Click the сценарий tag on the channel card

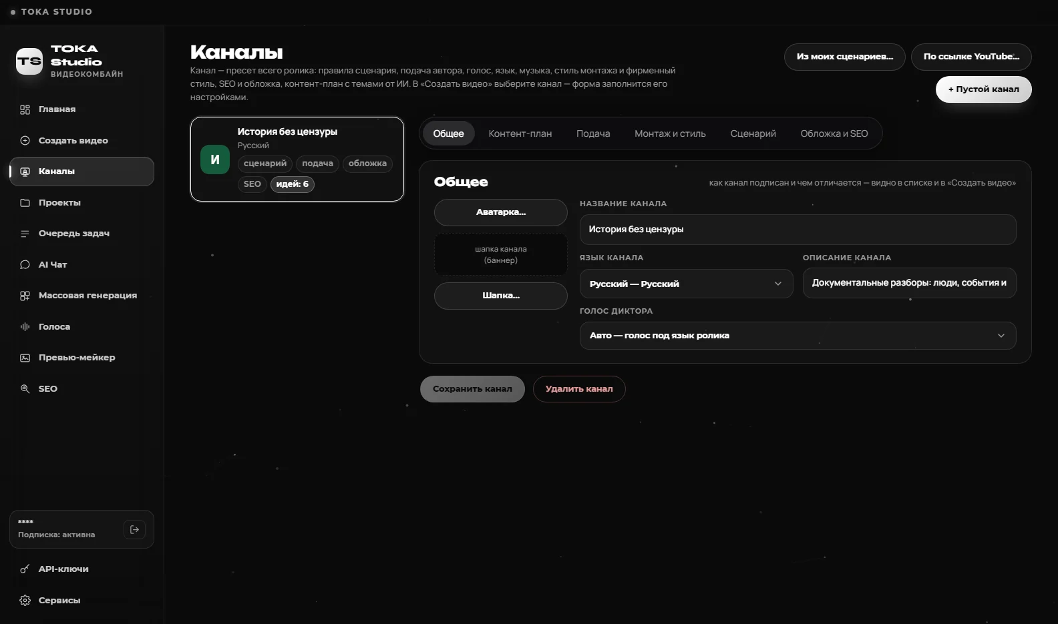[265, 164]
